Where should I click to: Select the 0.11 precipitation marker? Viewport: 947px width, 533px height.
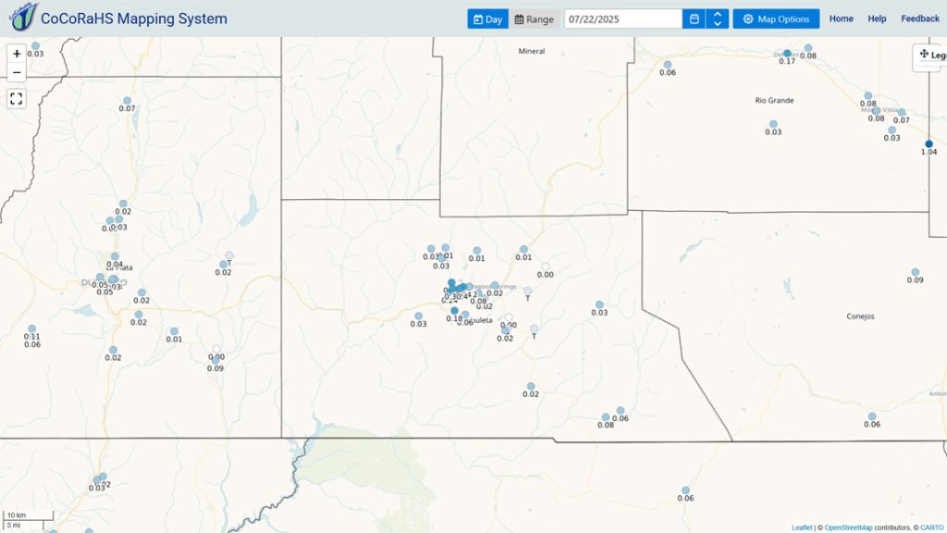point(32,328)
